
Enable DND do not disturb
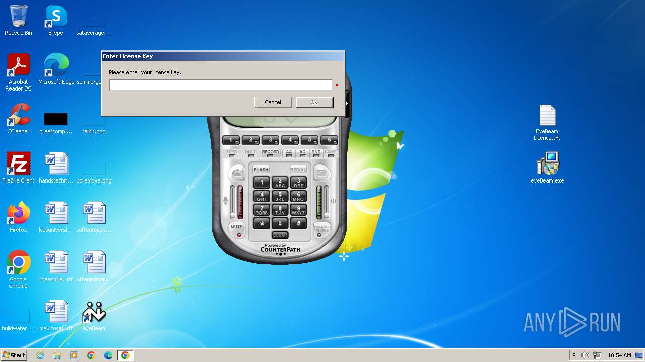pyautogui.click(x=316, y=153)
